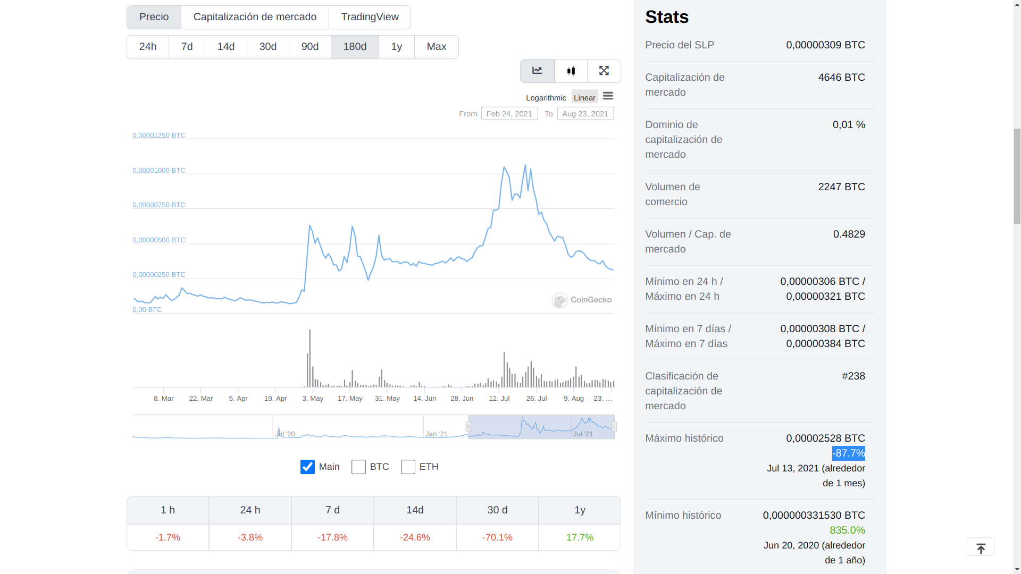Enable the ETH checkbox
Image resolution: width=1021 pixels, height=574 pixels.
[408, 467]
